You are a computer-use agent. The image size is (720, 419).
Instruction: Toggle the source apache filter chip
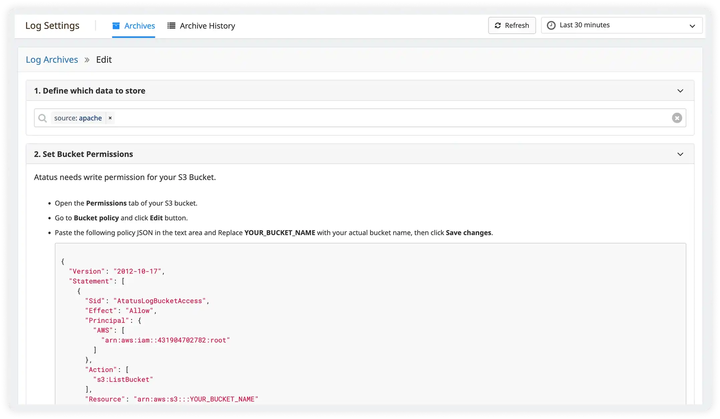click(x=78, y=118)
